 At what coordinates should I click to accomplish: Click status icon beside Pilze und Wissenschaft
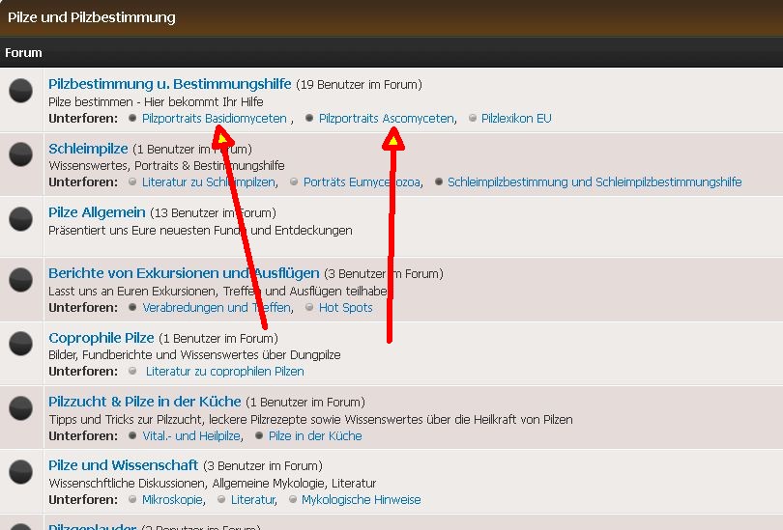coord(20,472)
